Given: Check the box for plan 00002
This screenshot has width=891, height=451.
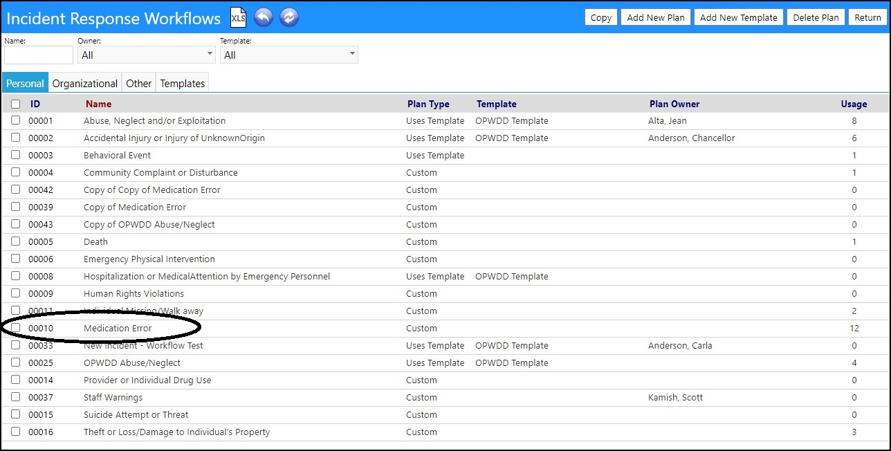Looking at the screenshot, I should click(x=16, y=138).
